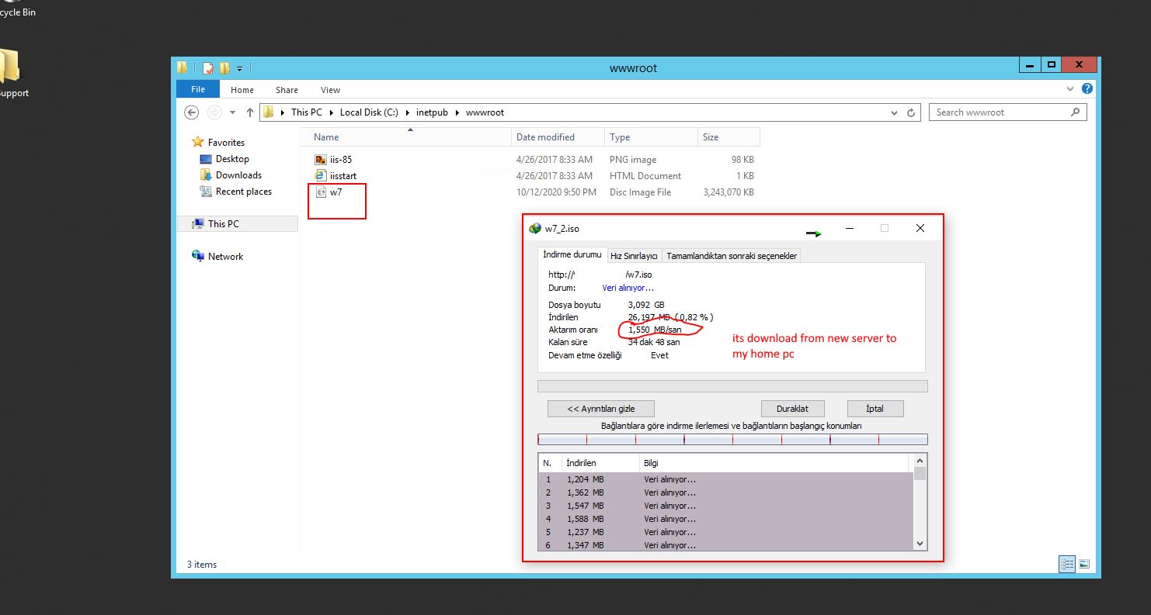This screenshot has height=615, width=1151.
Task: Select Network in the navigation pane
Action: [225, 257]
